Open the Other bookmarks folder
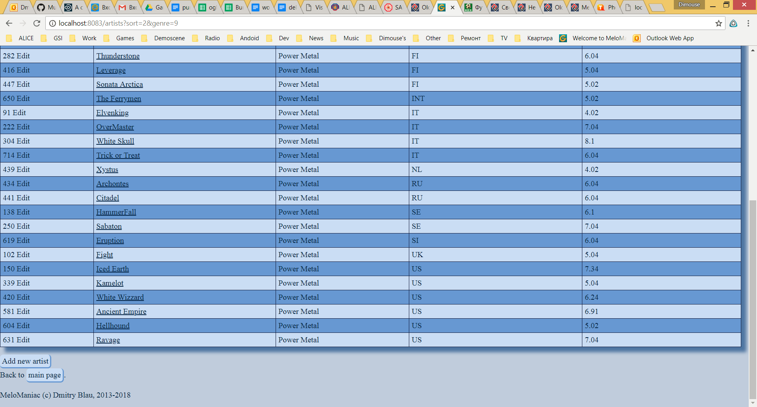Screen dimensions: 757x407 (427, 38)
